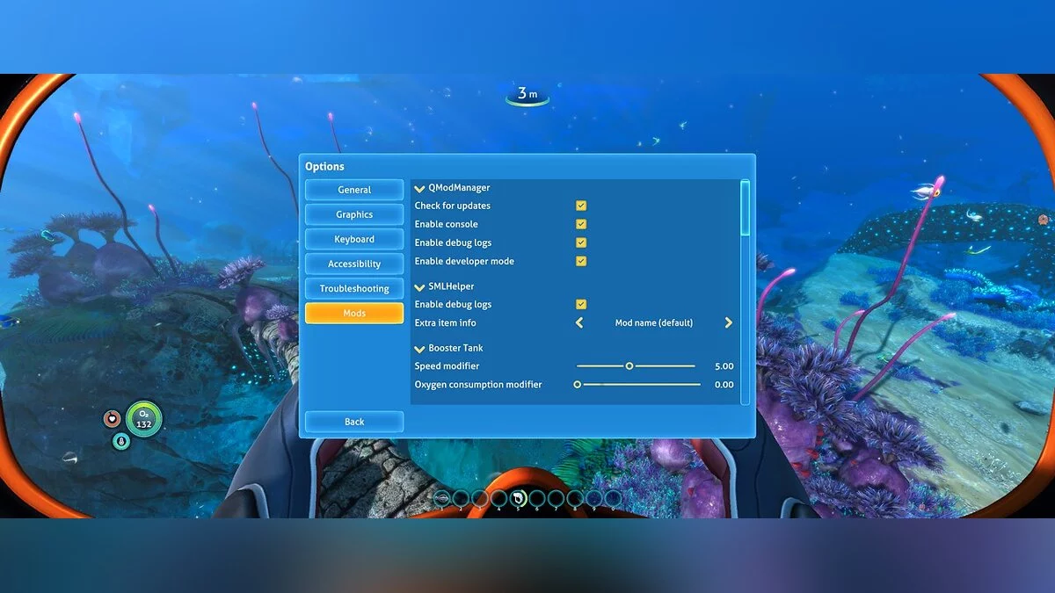Click the health heart indicator
This screenshot has width=1055, height=593.
coord(111,419)
